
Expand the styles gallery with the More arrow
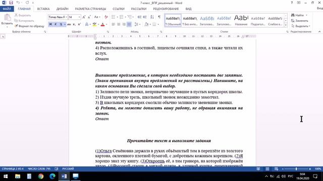286,25
